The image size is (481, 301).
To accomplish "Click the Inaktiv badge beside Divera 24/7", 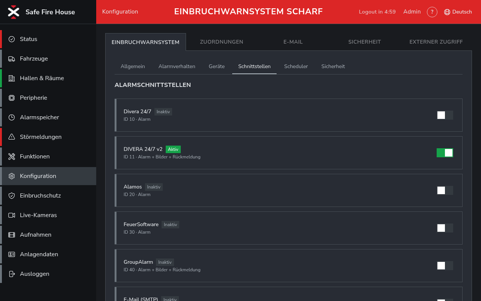I will pos(163,112).
